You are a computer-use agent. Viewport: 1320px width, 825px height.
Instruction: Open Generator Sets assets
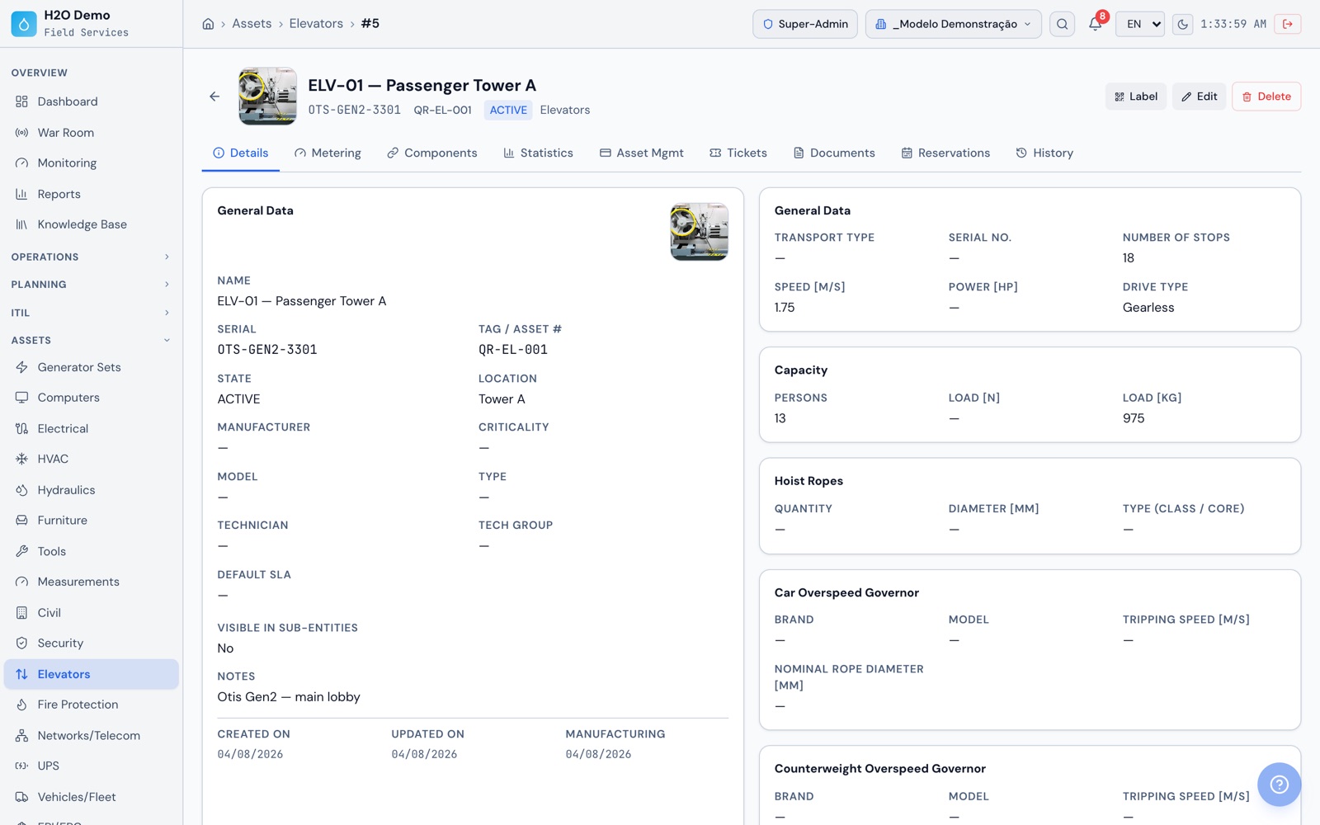(x=91, y=367)
